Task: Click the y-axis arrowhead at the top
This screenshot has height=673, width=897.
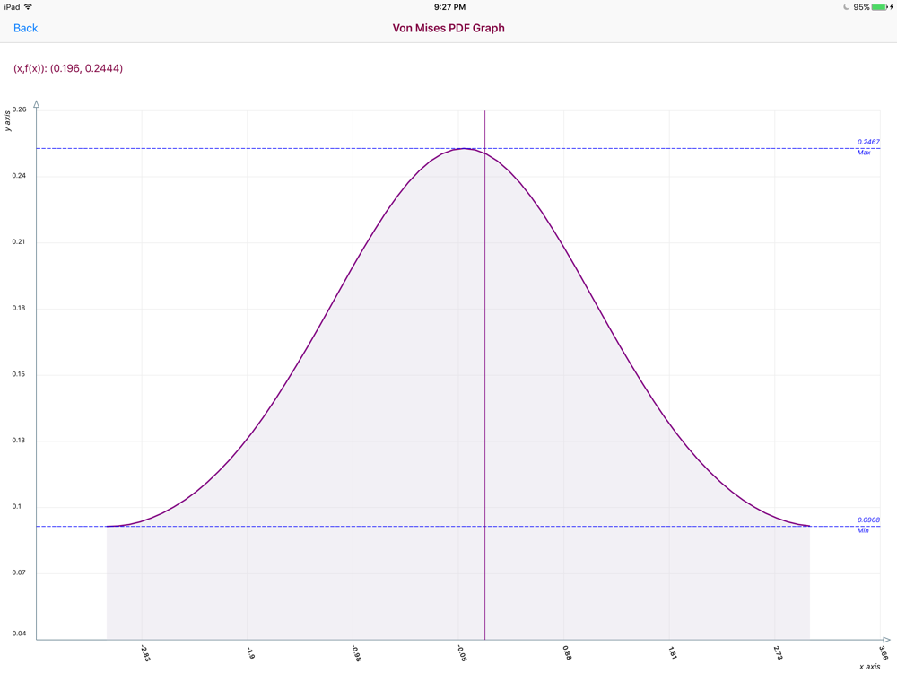Action: tap(37, 104)
